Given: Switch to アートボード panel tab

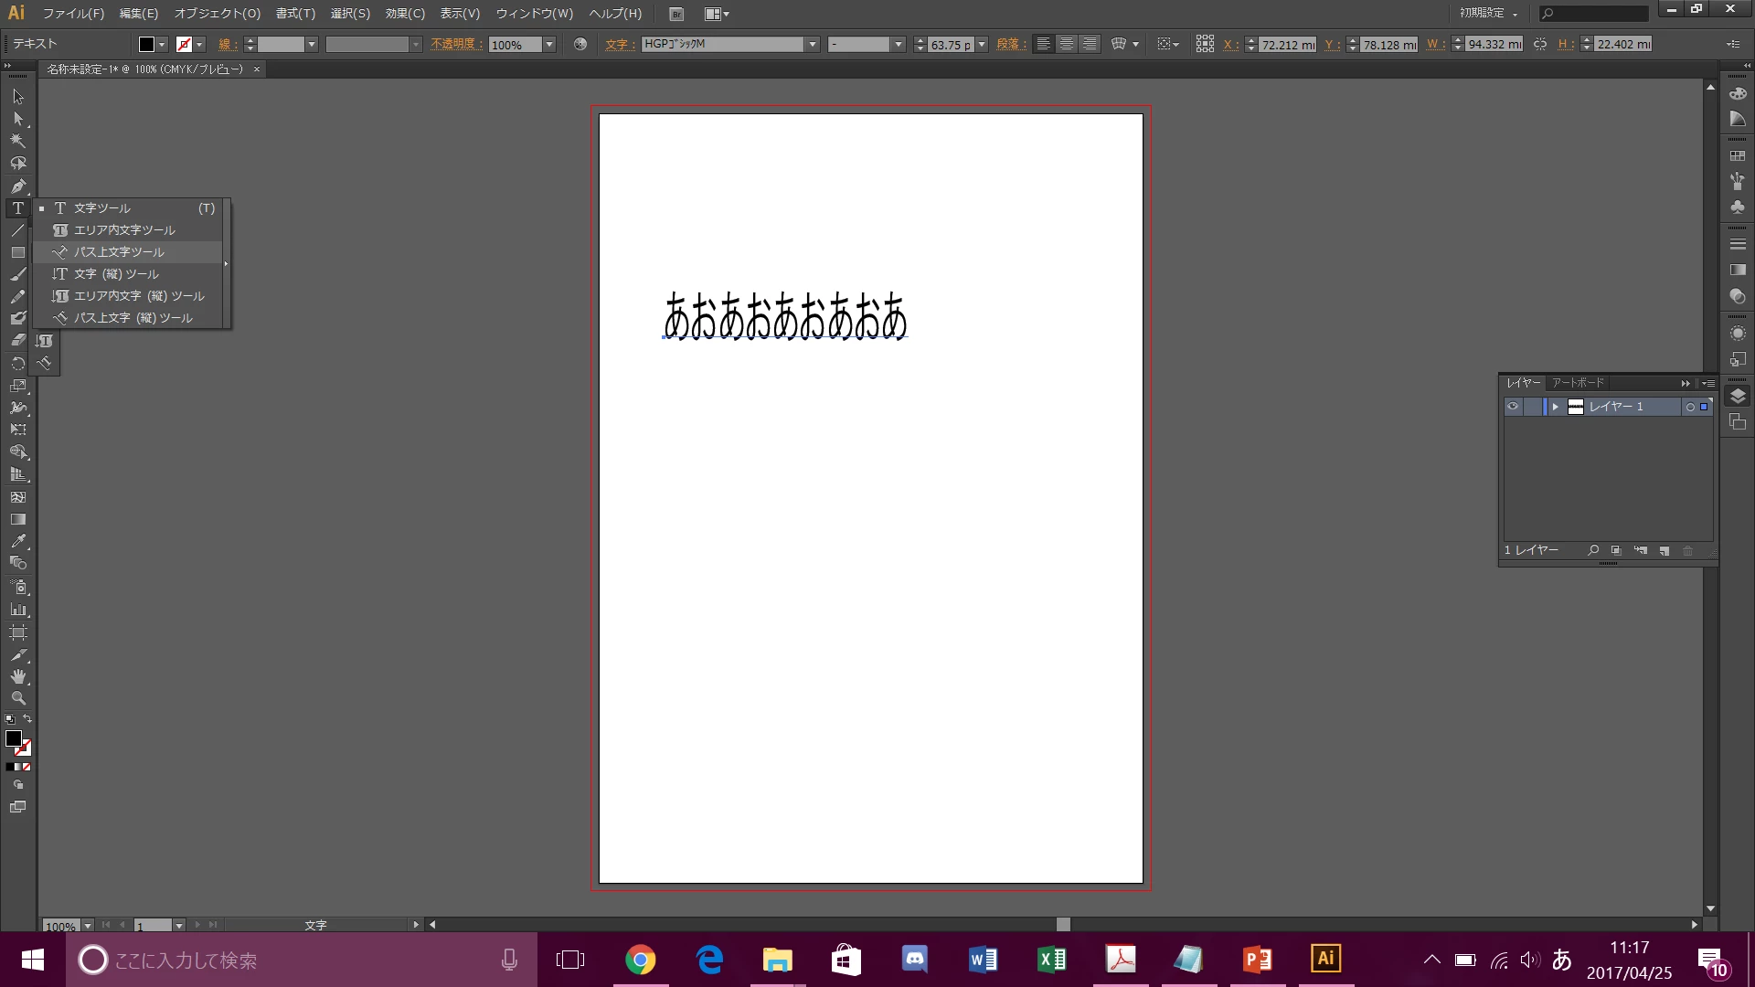Looking at the screenshot, I should (x=1578, y=383).
